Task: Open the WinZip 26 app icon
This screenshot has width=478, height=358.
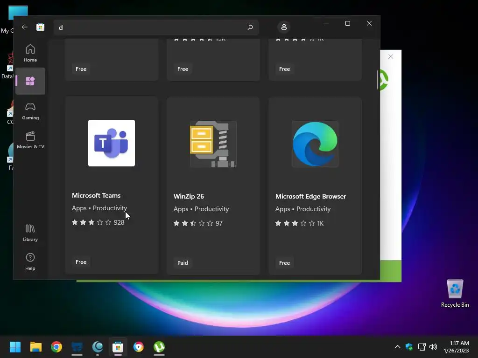Action: click(x=213, y=144)
